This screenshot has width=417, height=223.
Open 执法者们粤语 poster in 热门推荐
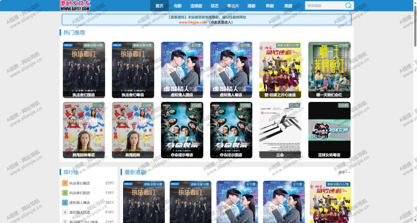click(133, 70)
